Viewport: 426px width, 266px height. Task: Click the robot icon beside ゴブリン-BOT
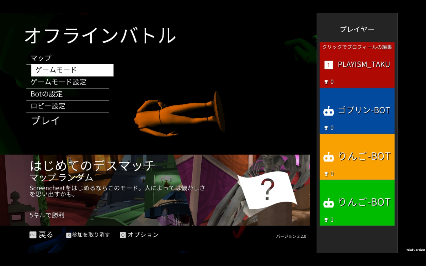(329, 111)
